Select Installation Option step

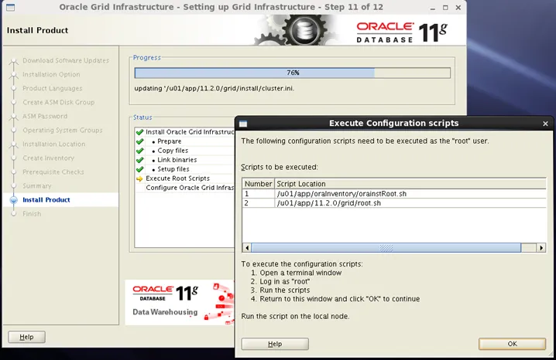point(51,75)
